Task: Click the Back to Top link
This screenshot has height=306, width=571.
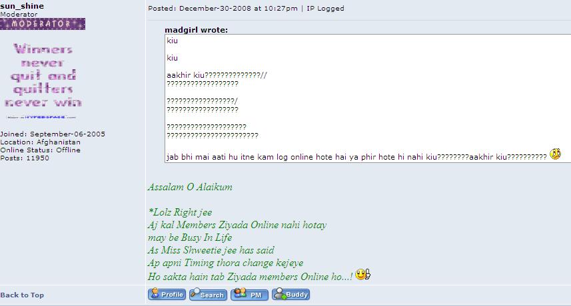Action: tap(22, 295)
